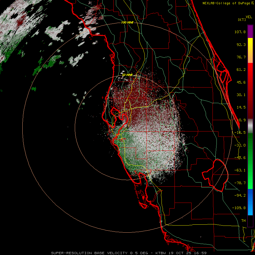
Task: Click the -94.2 velocity scale value
Action: tap(240, 195)
